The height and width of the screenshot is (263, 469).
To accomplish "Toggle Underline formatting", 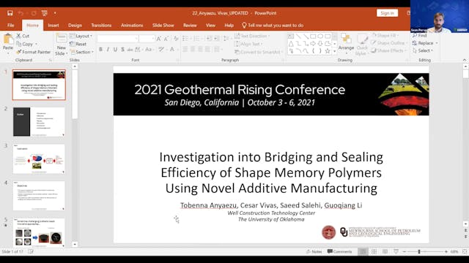I will coord(115,50).
